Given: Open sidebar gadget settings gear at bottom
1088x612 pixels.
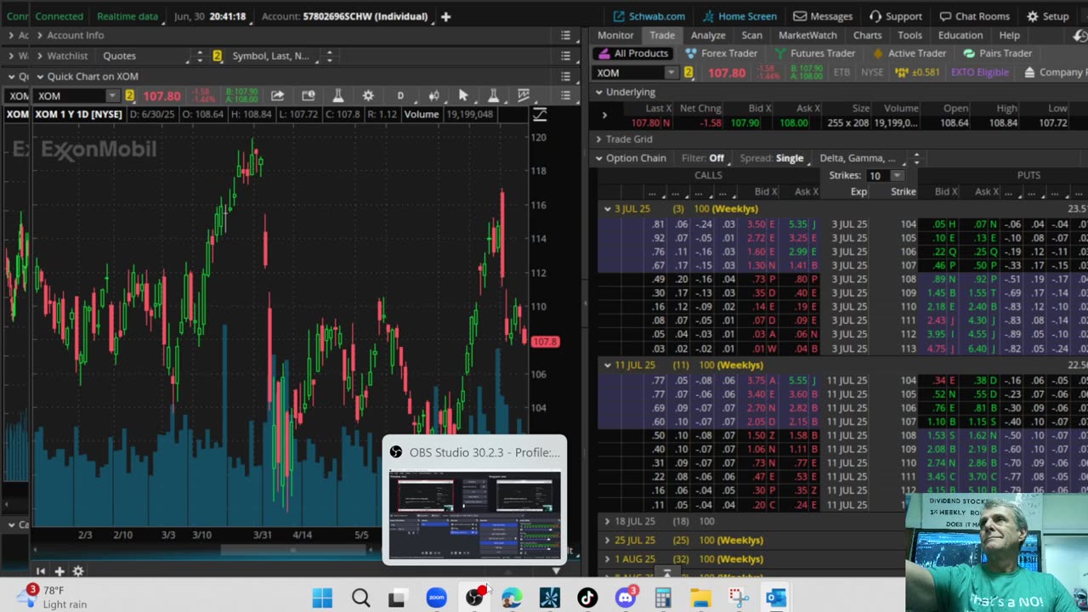Looking at the screenshot, I should pos(78,571).
